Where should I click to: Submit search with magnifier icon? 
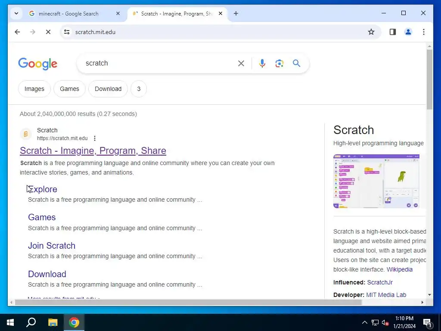[x=296, y=63]
